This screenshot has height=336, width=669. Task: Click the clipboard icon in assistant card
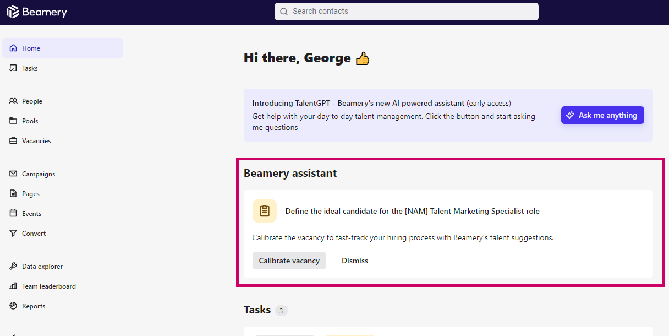pyautogui.click(x=265, y=211)
